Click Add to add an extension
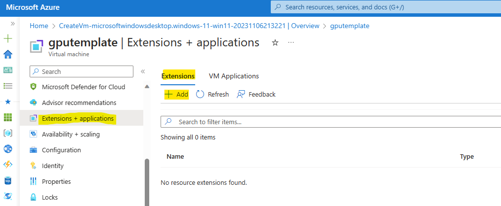The height and width of the screenshot is (206, 501). click(x=176, y=95)
